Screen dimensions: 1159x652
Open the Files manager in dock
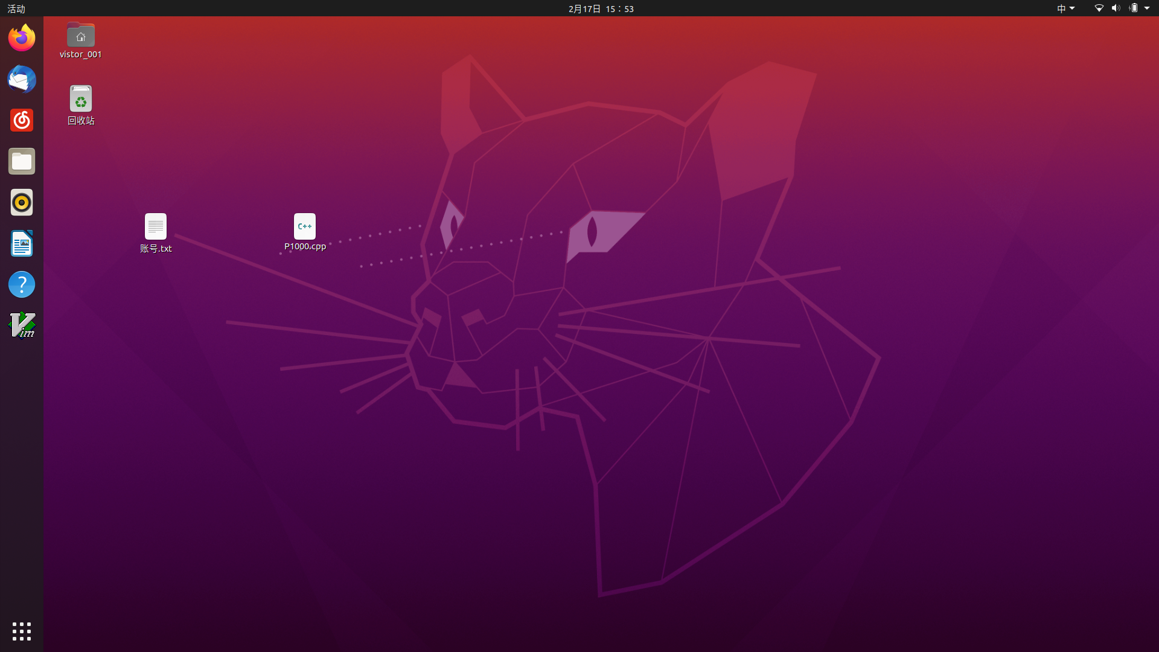pyautogui.click(x=22, y=161)
